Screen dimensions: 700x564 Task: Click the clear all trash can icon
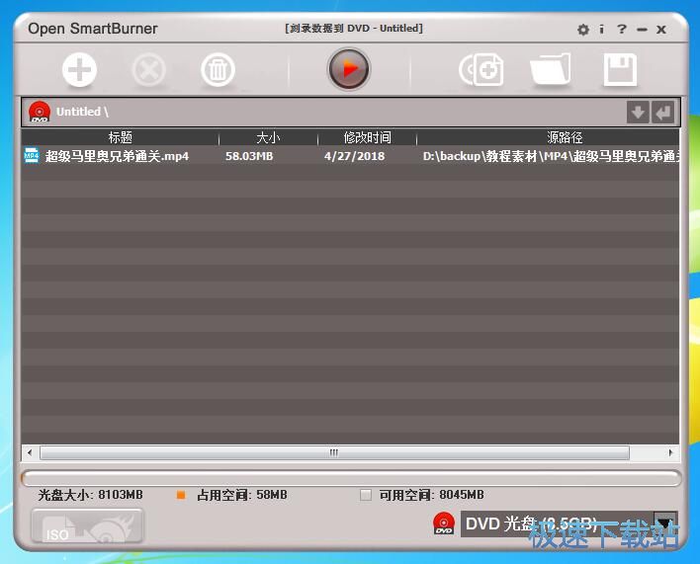tap(218, 69)
